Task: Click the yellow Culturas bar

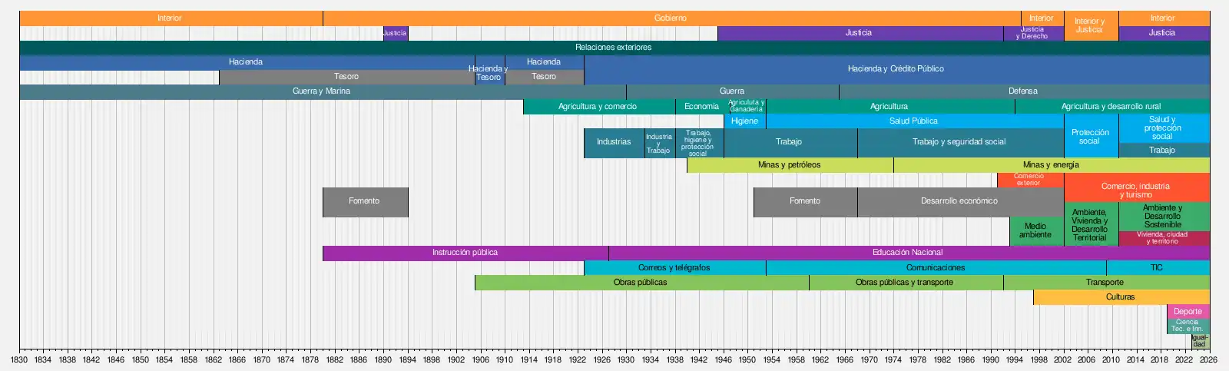Action: 1120,297
